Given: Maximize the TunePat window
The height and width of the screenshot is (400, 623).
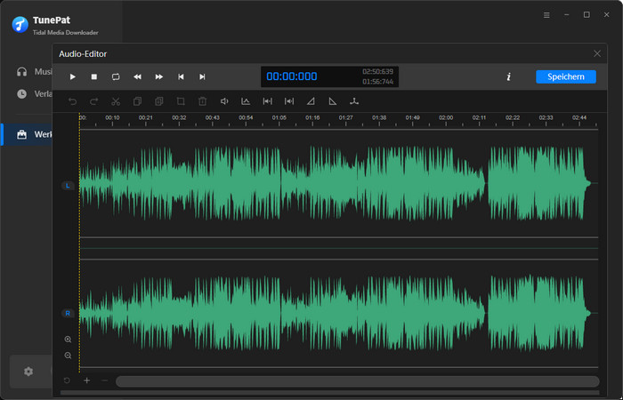Looking at the screenshot, I should (587, 15).
